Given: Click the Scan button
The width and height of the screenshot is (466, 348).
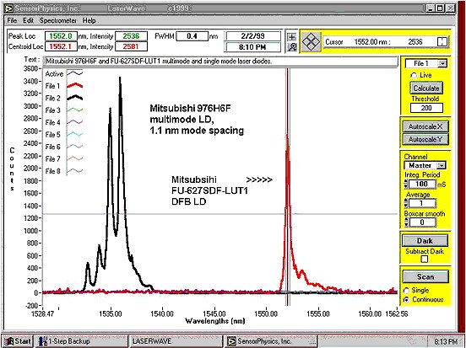Looking at the screenshot, I should click(425, 276).
